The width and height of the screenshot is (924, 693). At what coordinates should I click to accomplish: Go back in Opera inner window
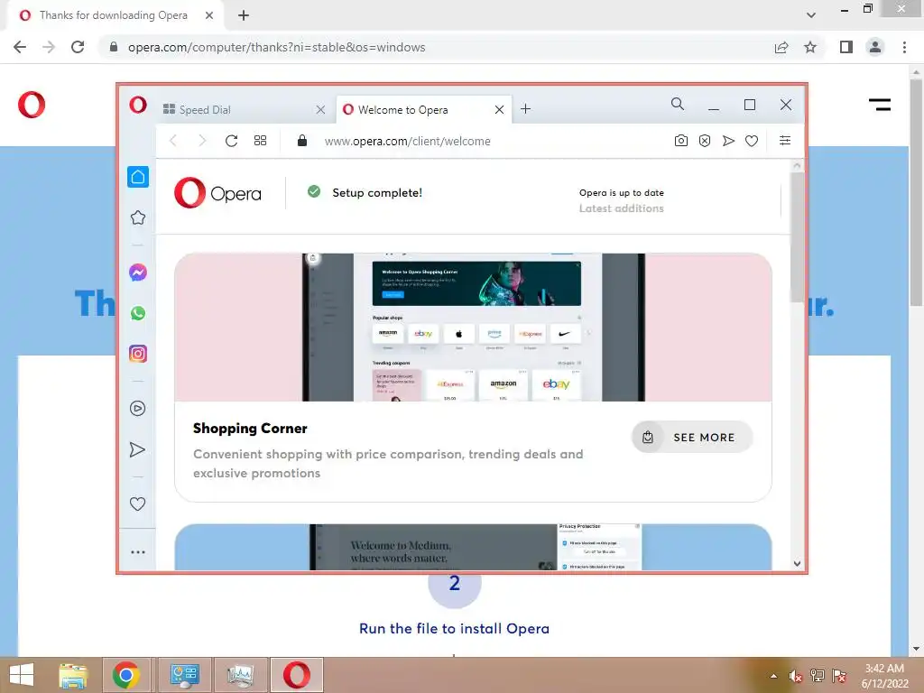coord(173,140)
